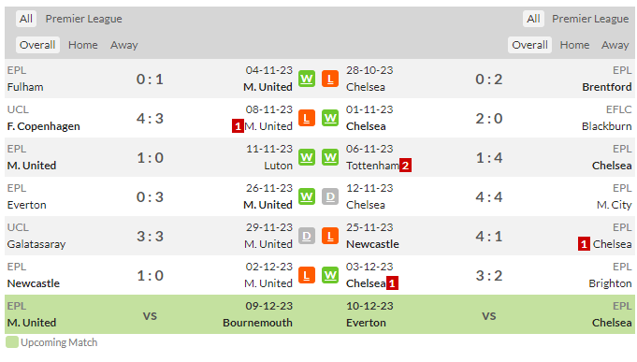
Task: Click the grey D badge for the Galatasaray match
Action: coord(307,236)
